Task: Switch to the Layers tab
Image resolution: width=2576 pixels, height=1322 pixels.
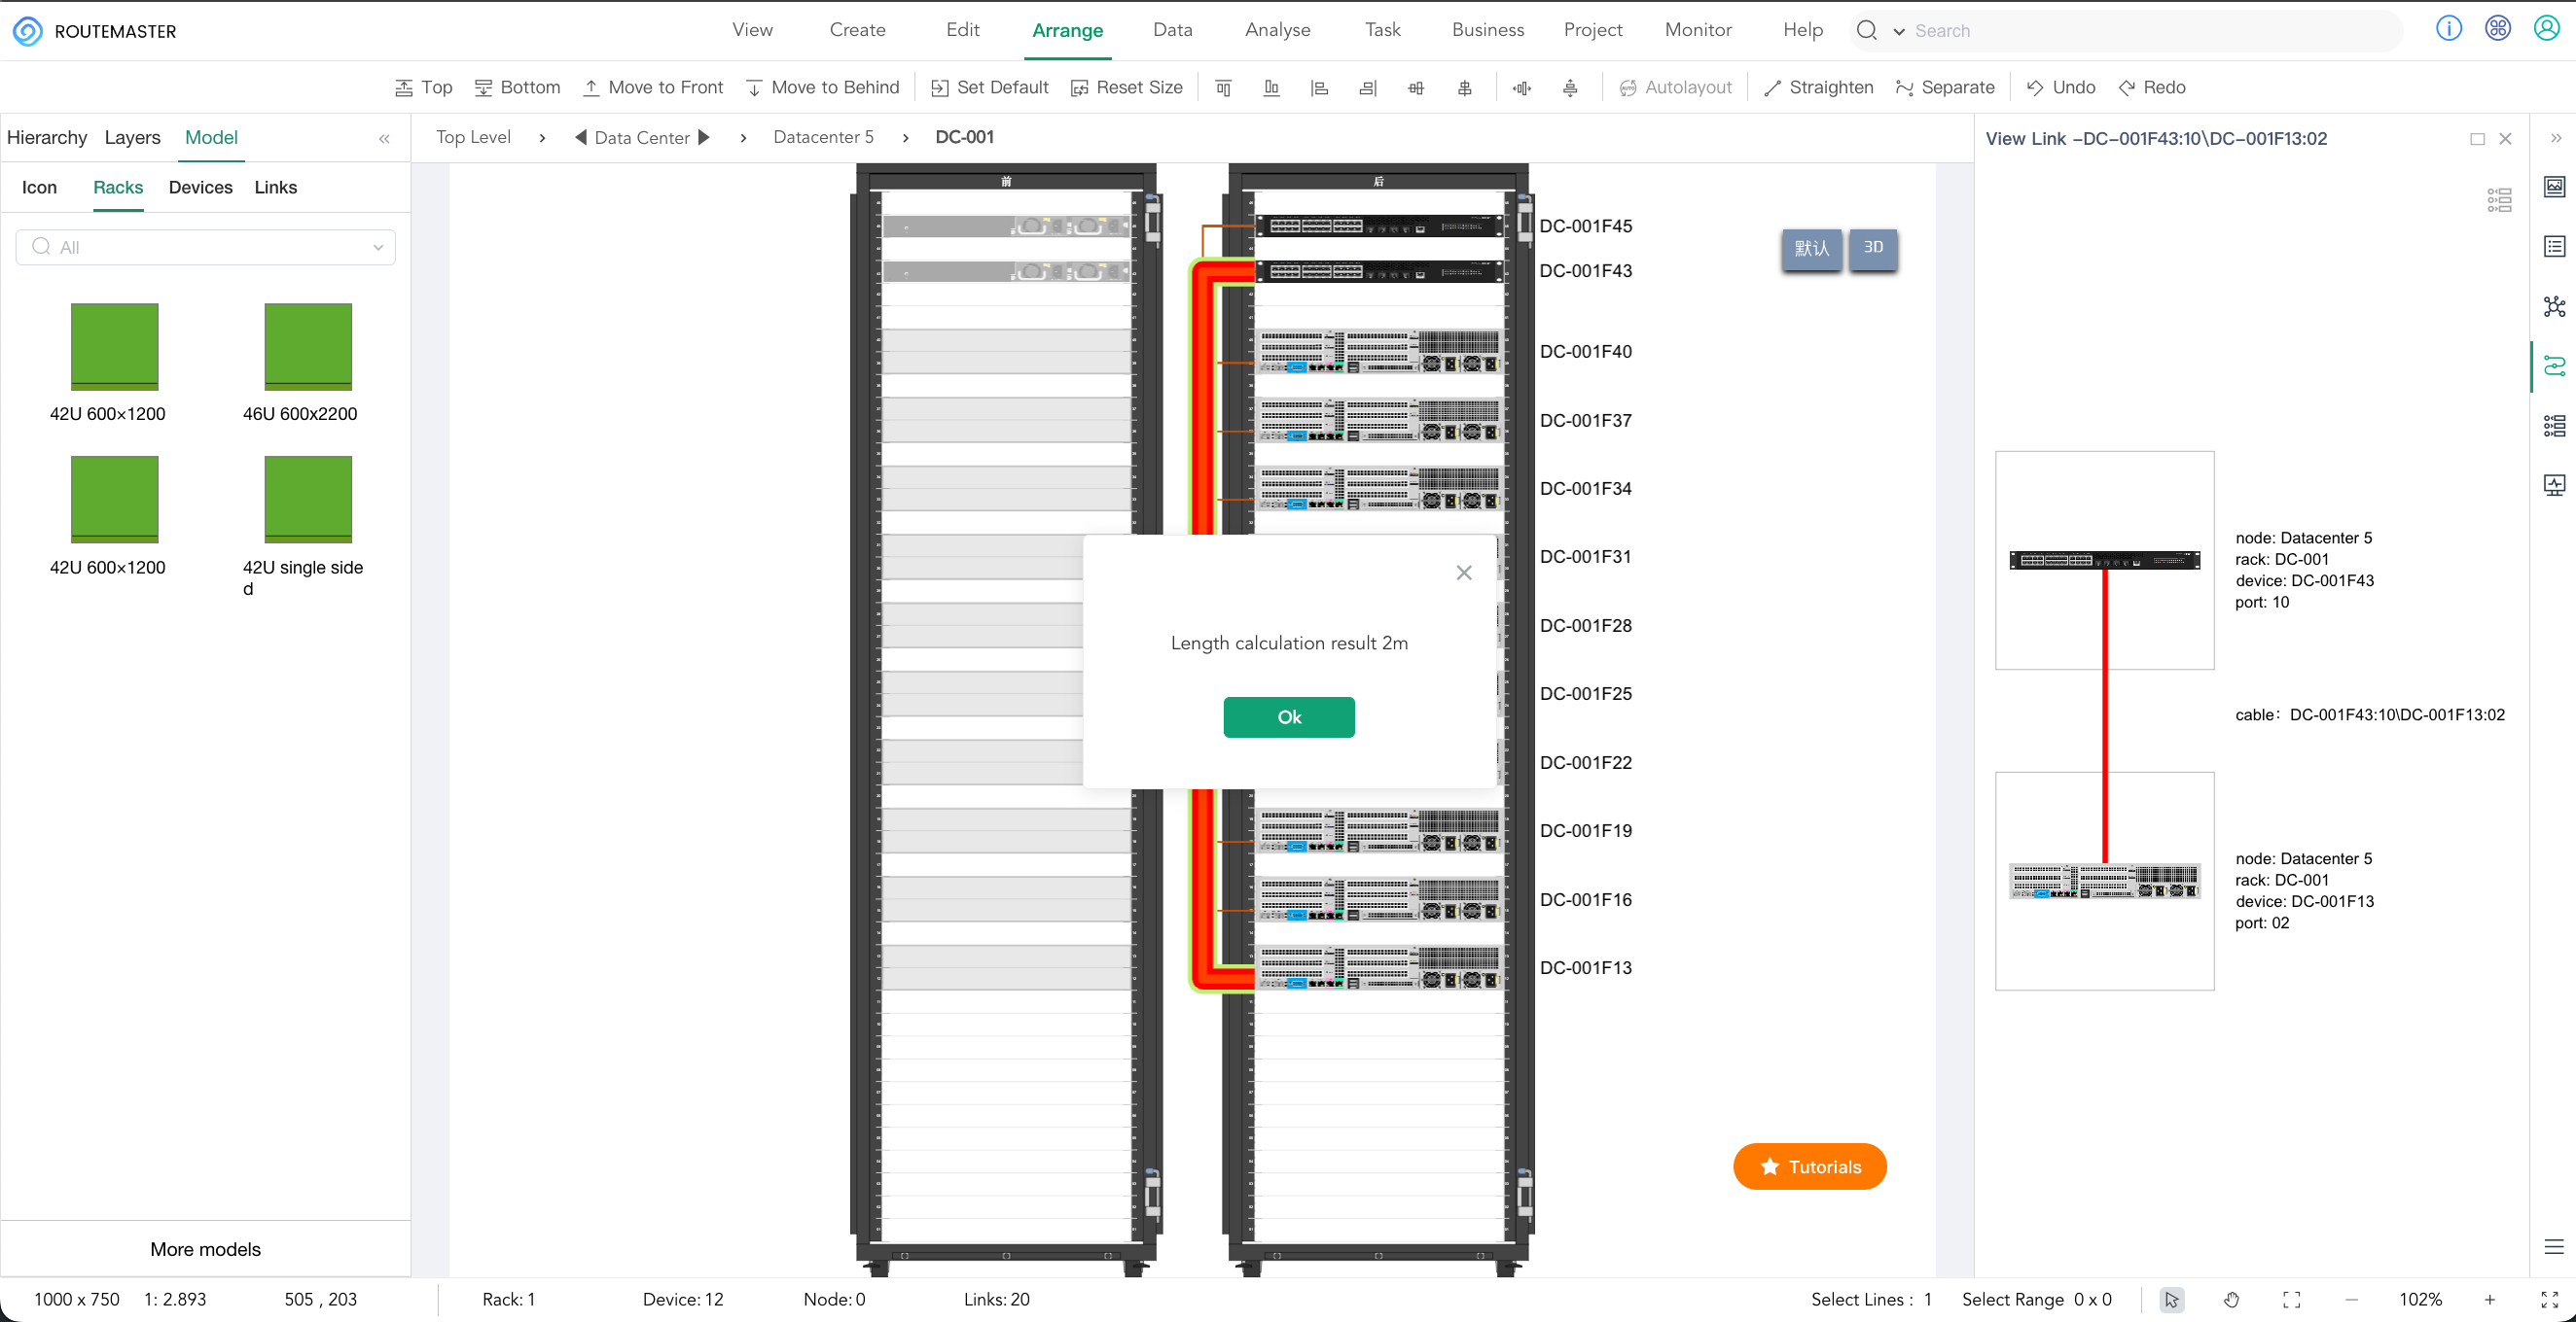Action: (x=132, y=137)
